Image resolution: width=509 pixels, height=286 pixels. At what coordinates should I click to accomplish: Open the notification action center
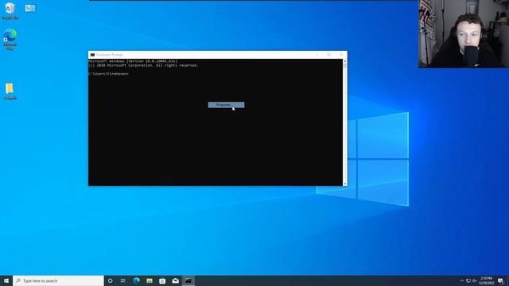[x=500, y=280]
